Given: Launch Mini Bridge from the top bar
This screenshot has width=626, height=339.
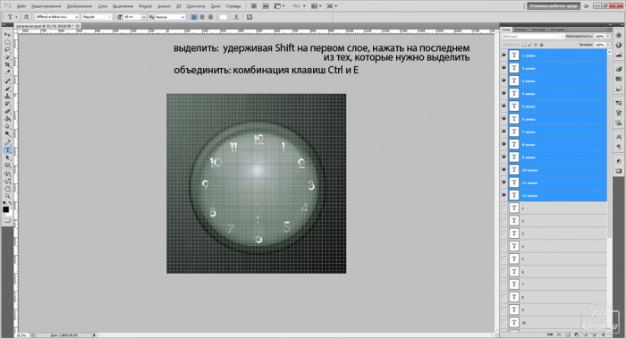Looking at the screenshot, I should pos(266,6).
